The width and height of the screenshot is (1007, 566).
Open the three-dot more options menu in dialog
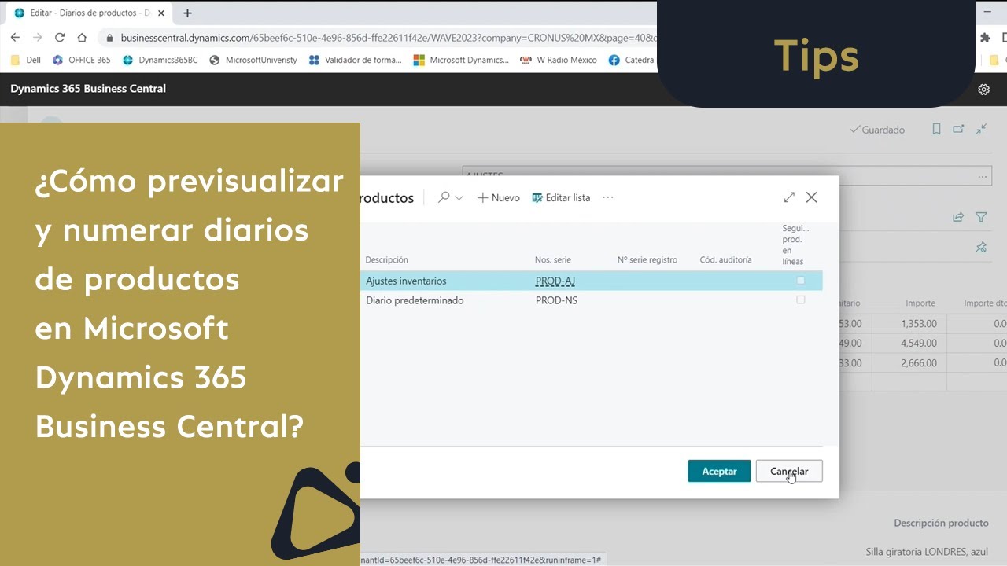tap(607, 197)
